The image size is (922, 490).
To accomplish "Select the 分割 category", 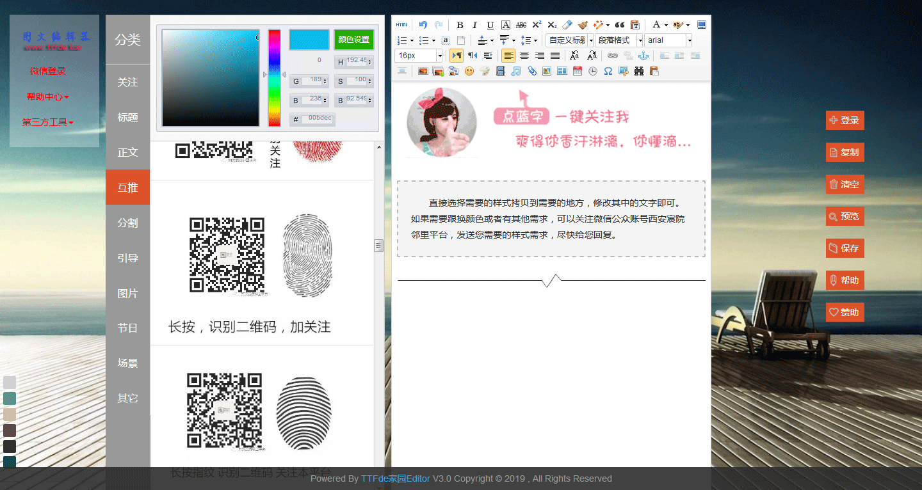I will [x=127, y=223].
